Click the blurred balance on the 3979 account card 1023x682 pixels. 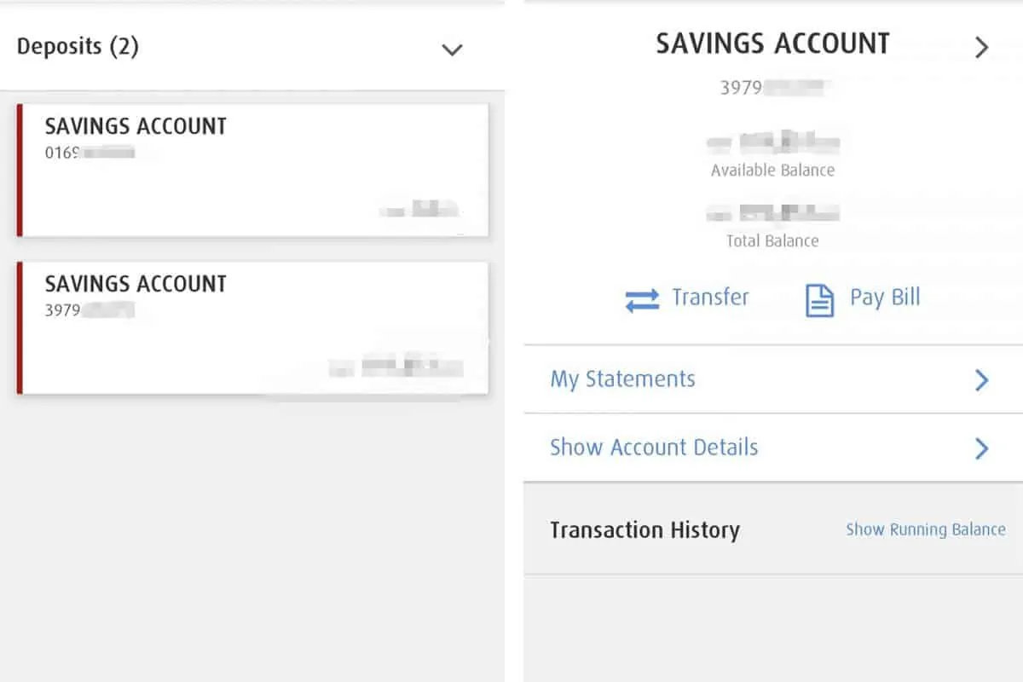pyautogui.click(x=396, y=368)
